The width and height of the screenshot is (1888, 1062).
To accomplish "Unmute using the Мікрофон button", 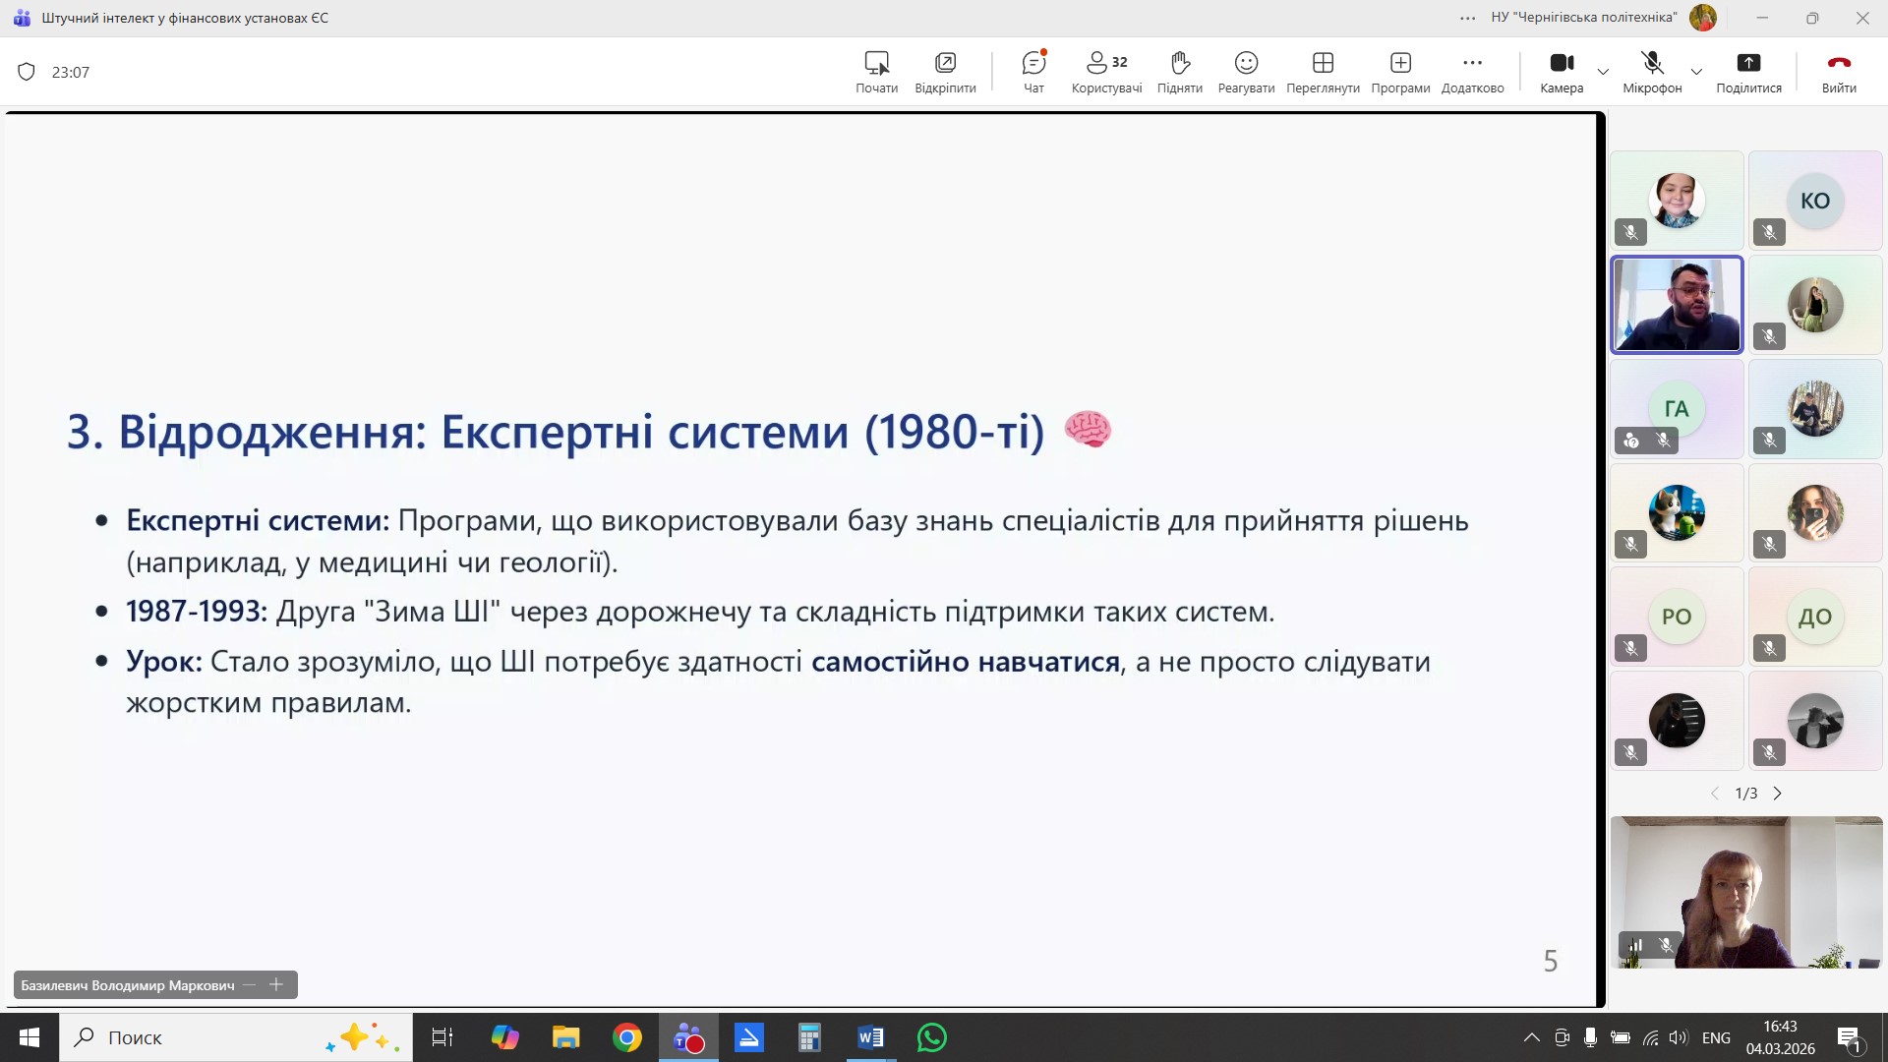I will click(1652, 72).
